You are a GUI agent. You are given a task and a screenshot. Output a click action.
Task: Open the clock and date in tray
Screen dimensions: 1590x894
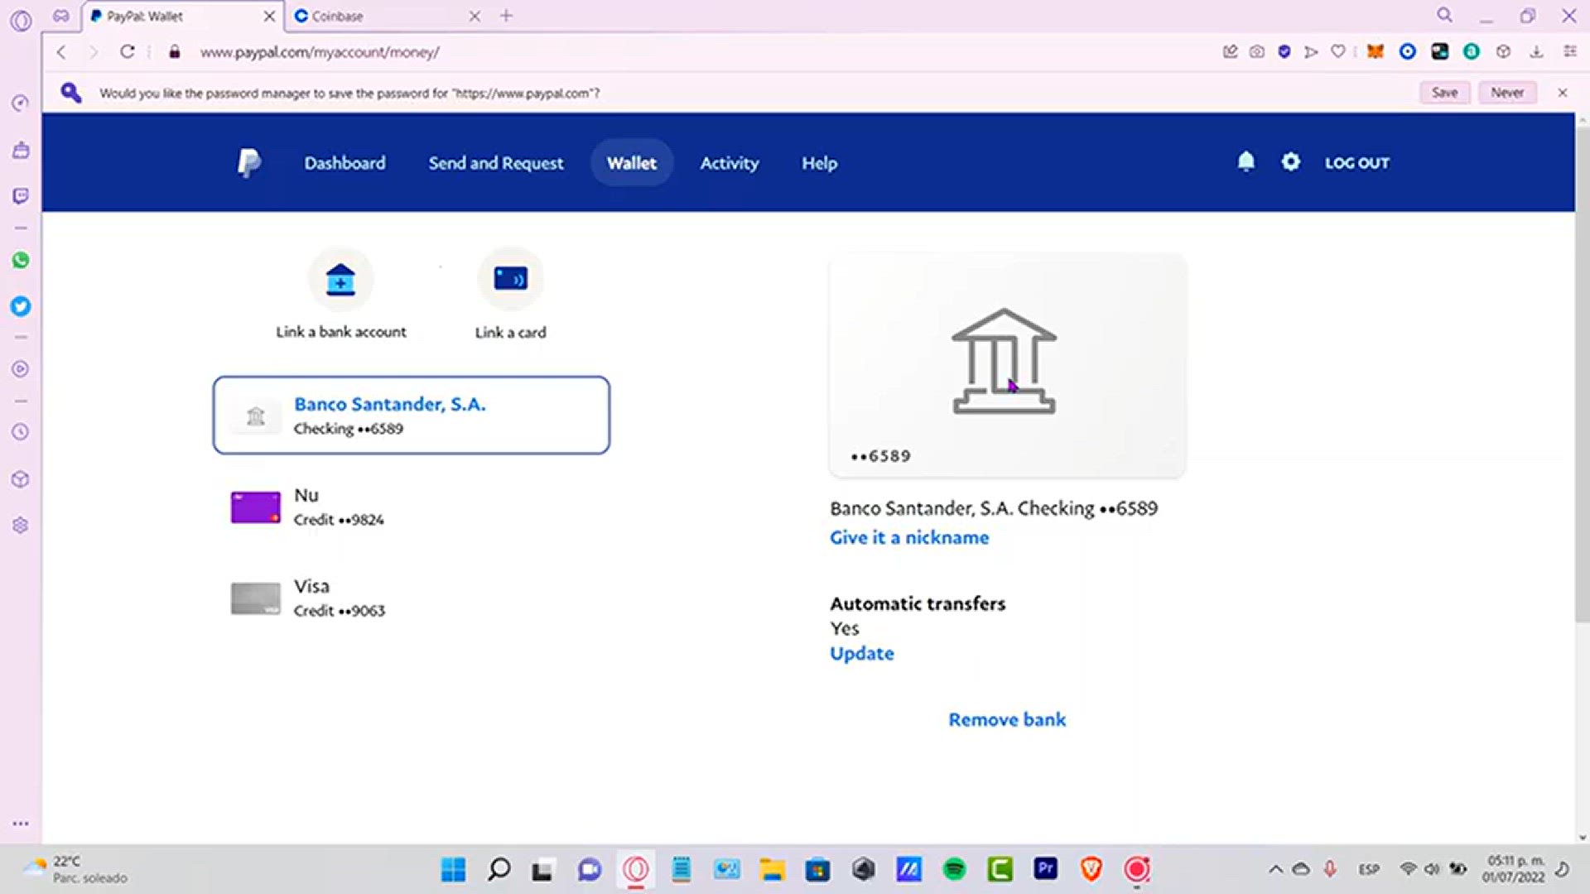1513,869
